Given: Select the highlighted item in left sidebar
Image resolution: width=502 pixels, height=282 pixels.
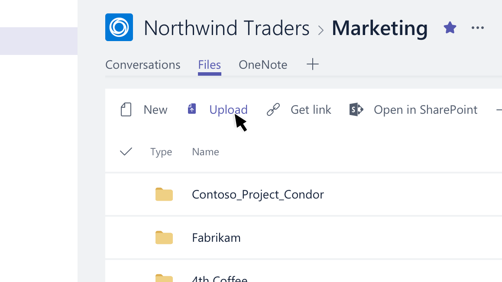Looking at the screenshot, I should [x=39, y=41].
